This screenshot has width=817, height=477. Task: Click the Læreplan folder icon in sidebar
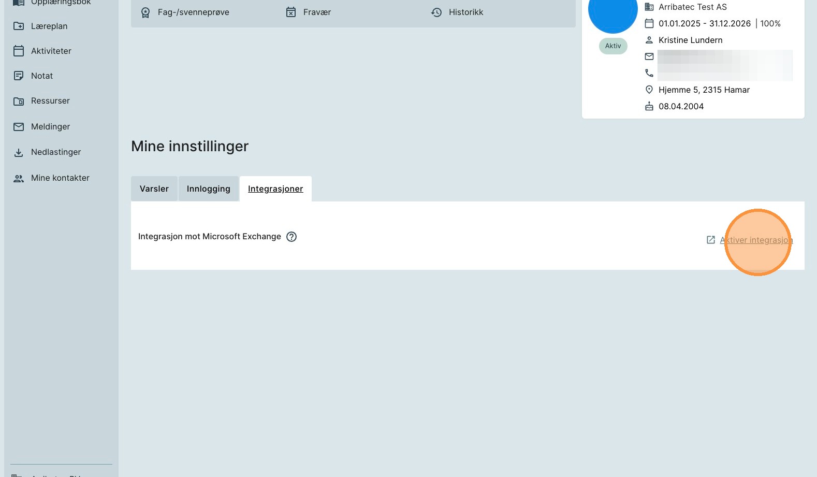click(x=19, y=26)
